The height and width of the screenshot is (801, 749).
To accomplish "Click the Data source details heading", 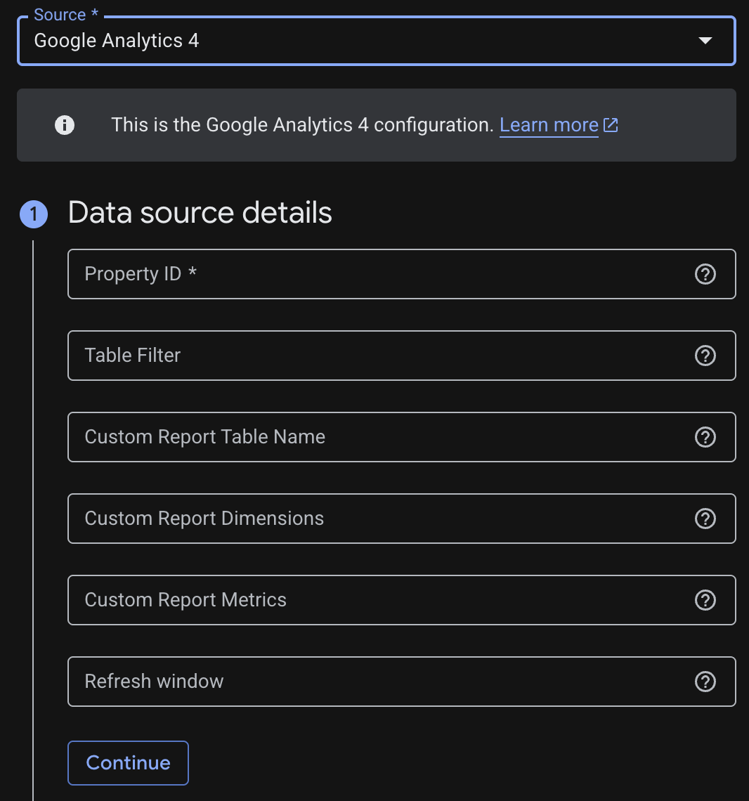I will point(200,213).
